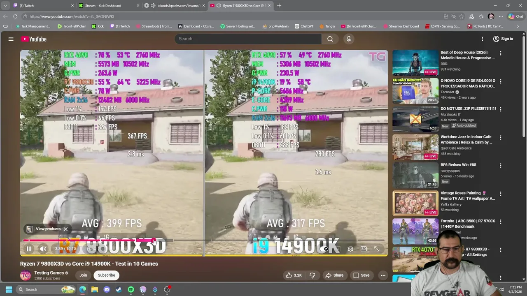Open Steam from the taskbar
Image resolution: width=527 pixels, height=296 pixels.
[119, 289]
